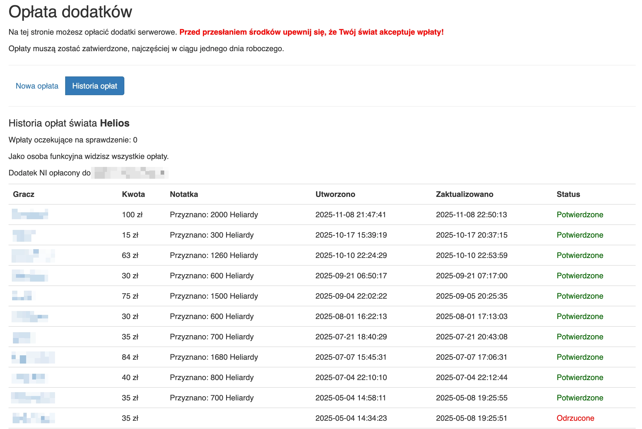Open player link in 75 zł row
Image resolution: width=642 pixels, height=429 pixels.
23,296
